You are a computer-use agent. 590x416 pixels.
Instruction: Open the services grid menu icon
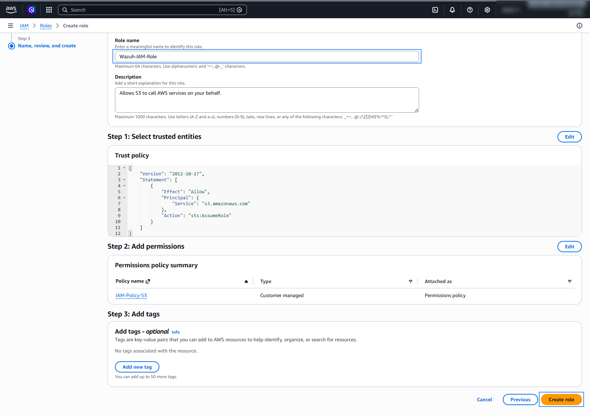(x=49, y=10)
